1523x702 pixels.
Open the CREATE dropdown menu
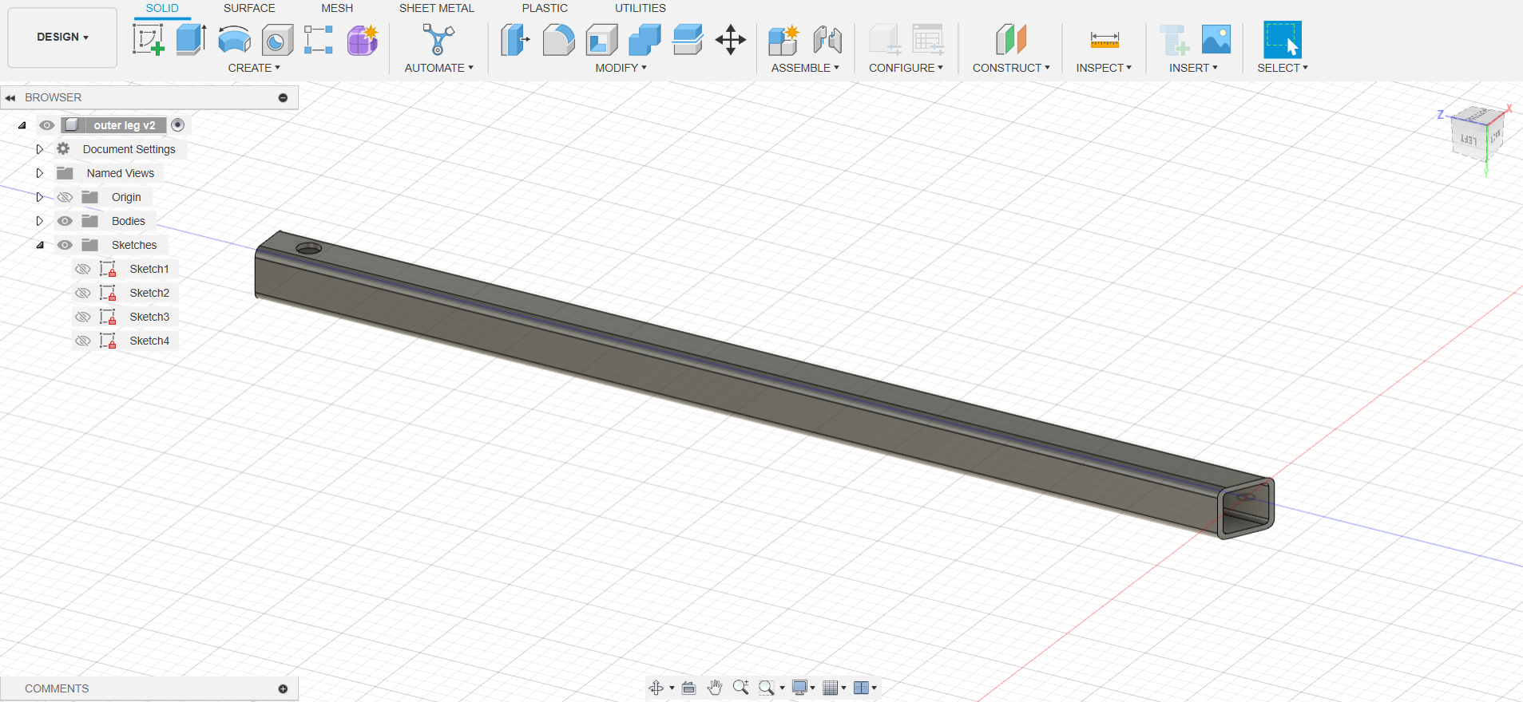pyautogui.click(x=254, y=68)
